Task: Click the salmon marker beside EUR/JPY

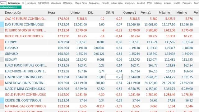Action: pos(2,42)
